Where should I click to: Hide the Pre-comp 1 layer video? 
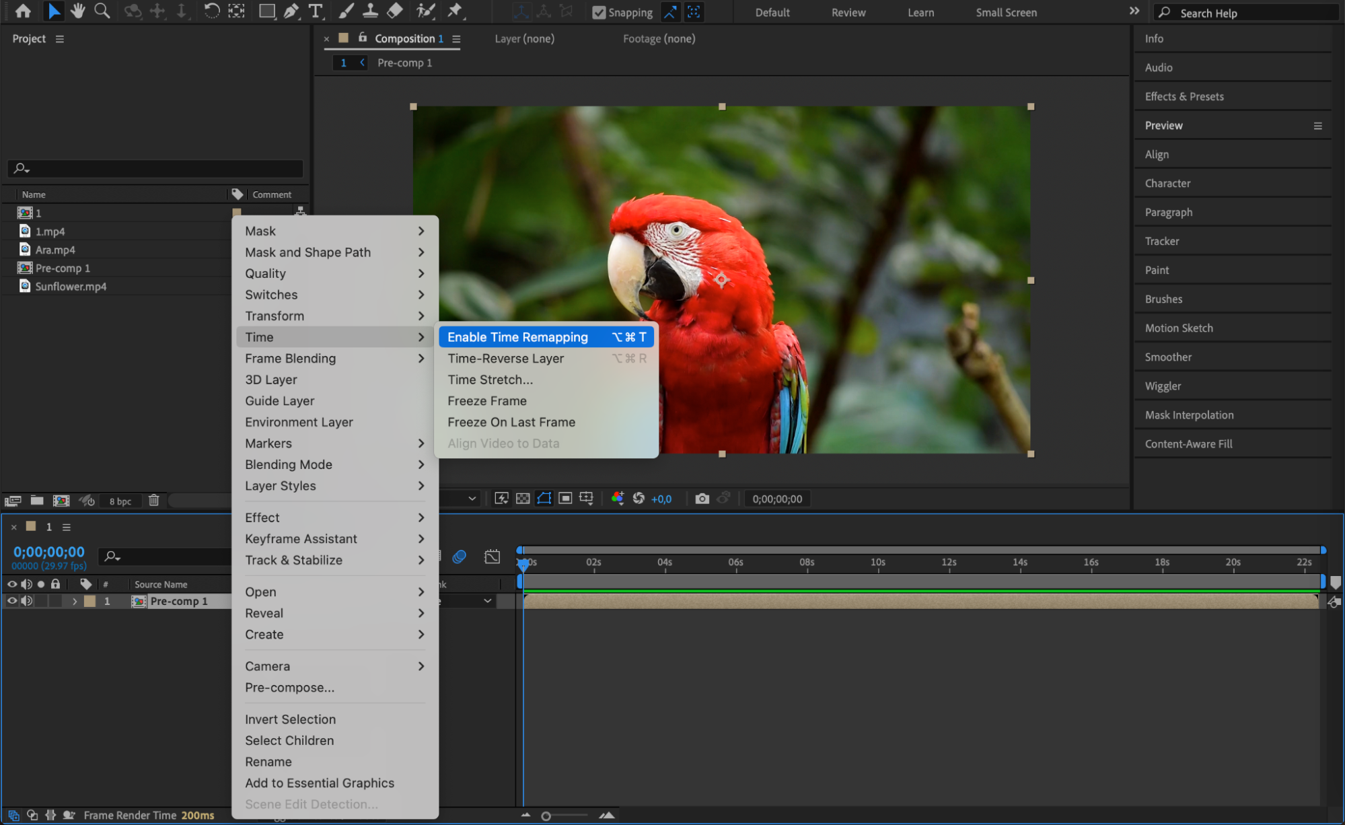coord(11,601)
